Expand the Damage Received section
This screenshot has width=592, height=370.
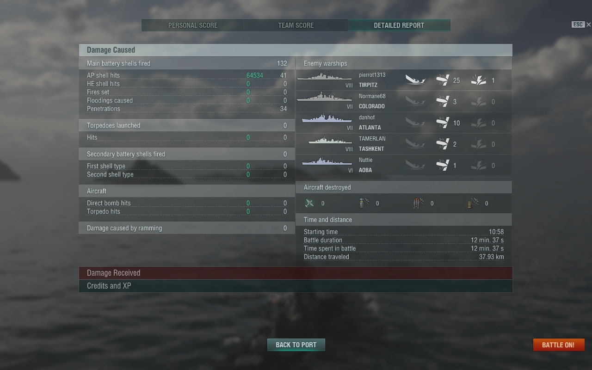point(296,273)
